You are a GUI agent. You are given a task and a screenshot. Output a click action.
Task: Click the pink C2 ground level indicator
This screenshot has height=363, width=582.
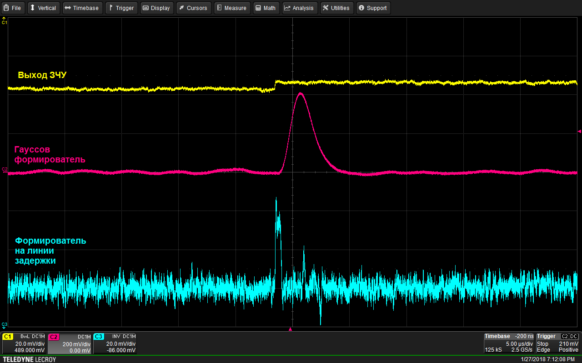(4, 169)
